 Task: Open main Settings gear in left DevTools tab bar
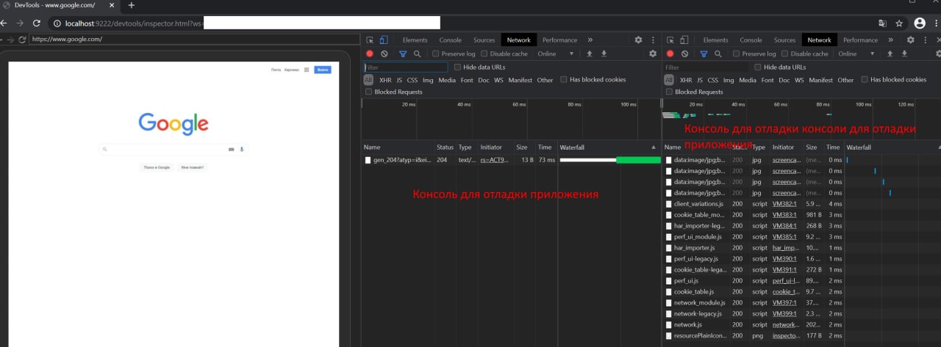(x=638, y=40)
